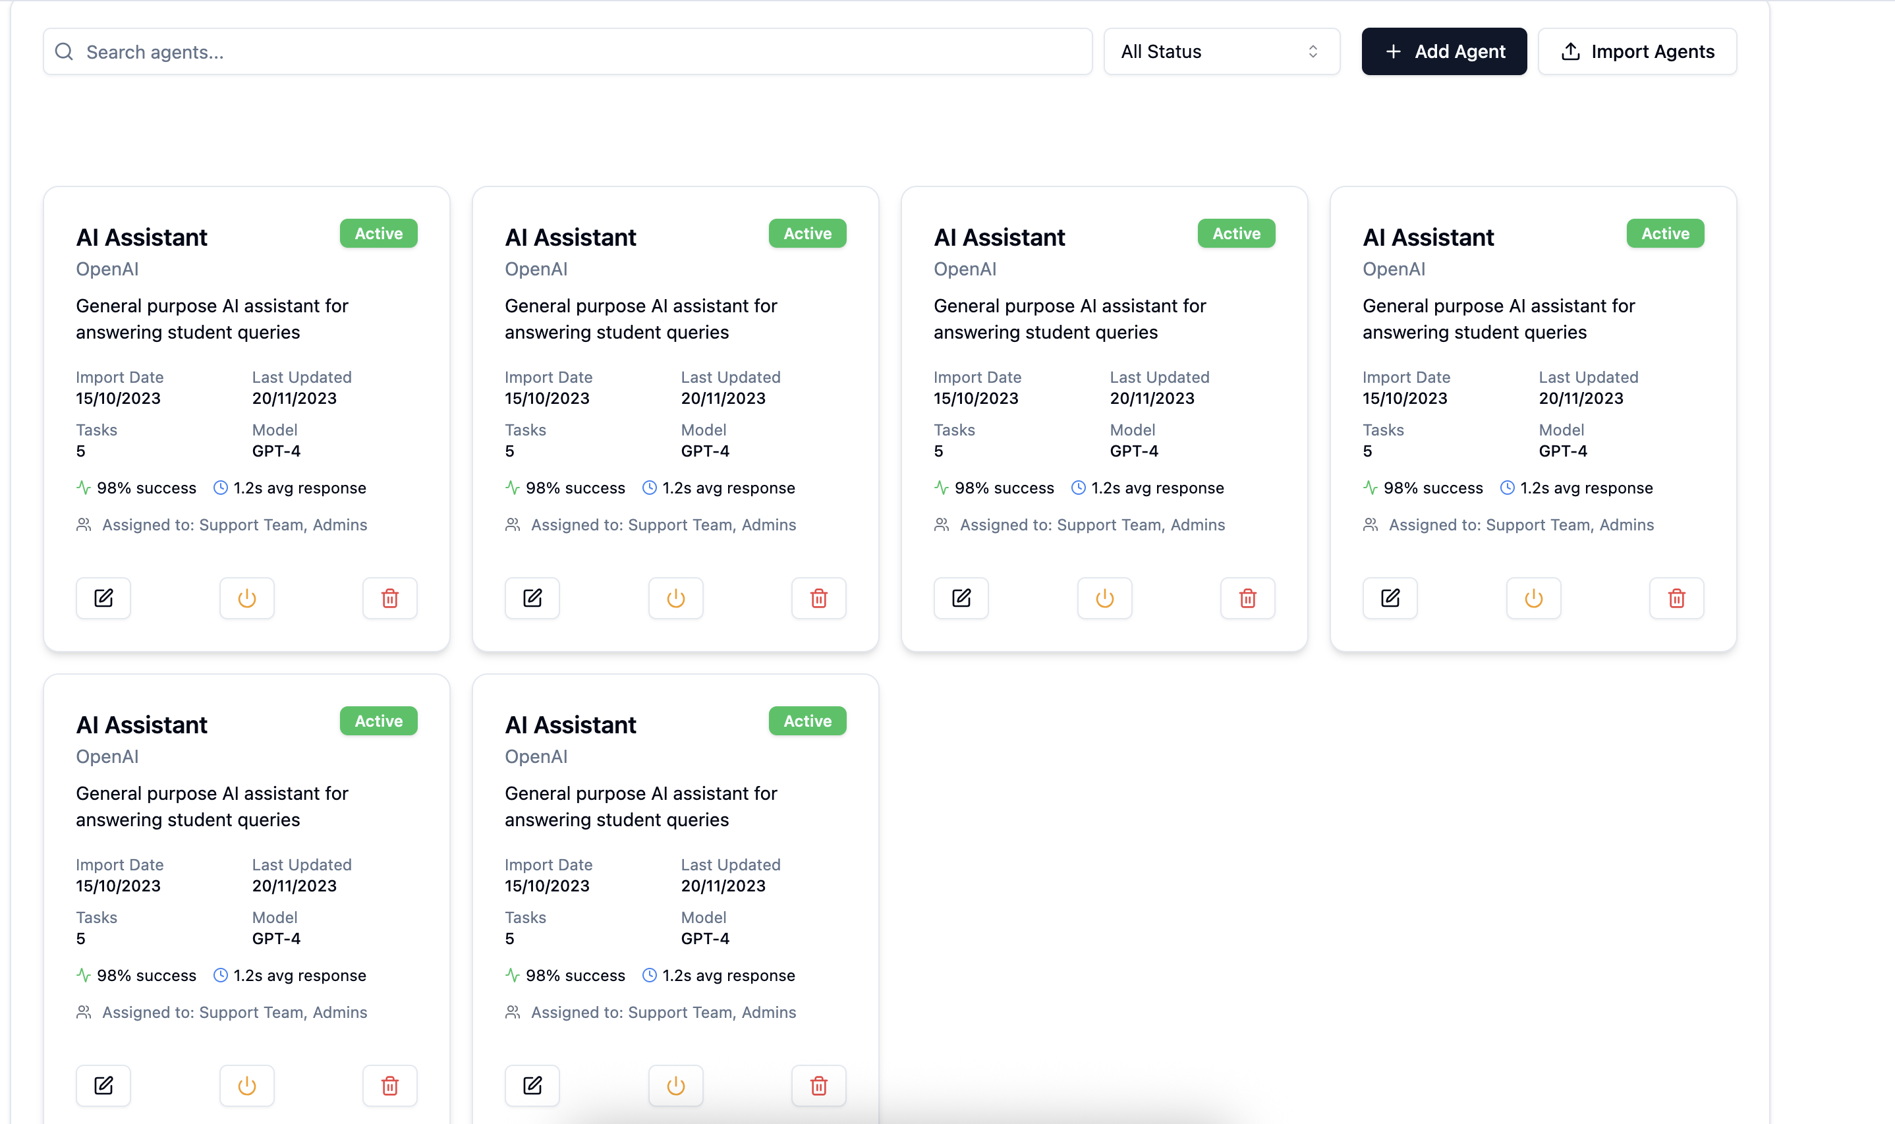The image size is (1895, 1124).
Task: Delete the first AI Assistant card
Action: pyautogui.click(x=390, y=598)
